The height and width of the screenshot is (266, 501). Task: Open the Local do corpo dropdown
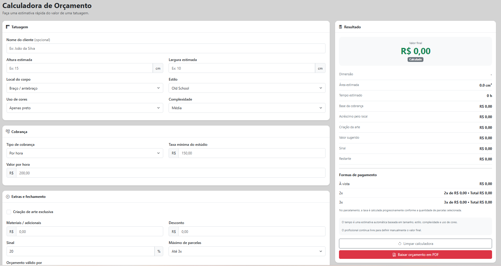[85, 88]
